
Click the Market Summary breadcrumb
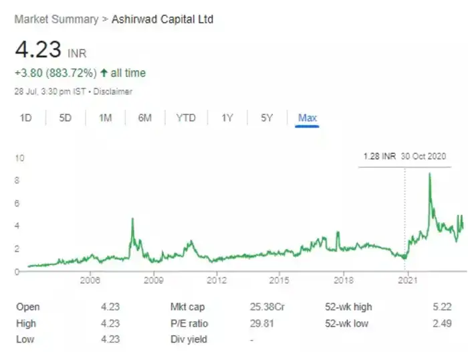[55, 19]
